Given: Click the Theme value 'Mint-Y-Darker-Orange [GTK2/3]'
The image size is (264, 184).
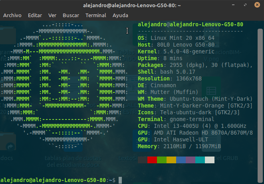Looking at the screenshot, I should pos(206,106).
